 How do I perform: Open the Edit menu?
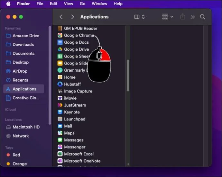coord(53,4)
